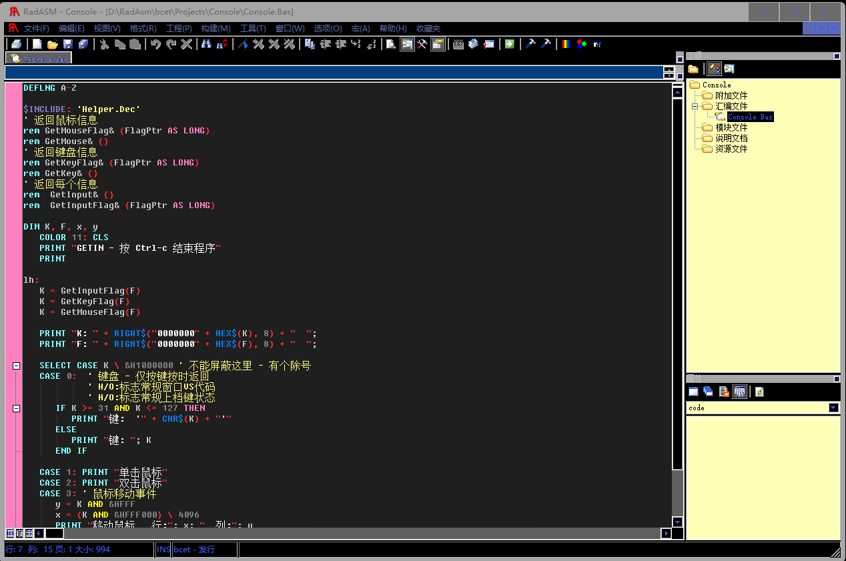Toggle INS insert mode in status bar
Screen dimensions: 846x561
click(x=163, y=550)
